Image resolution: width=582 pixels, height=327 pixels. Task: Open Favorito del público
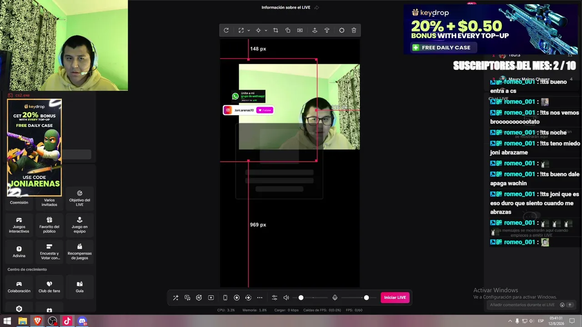tap(50, 225)
